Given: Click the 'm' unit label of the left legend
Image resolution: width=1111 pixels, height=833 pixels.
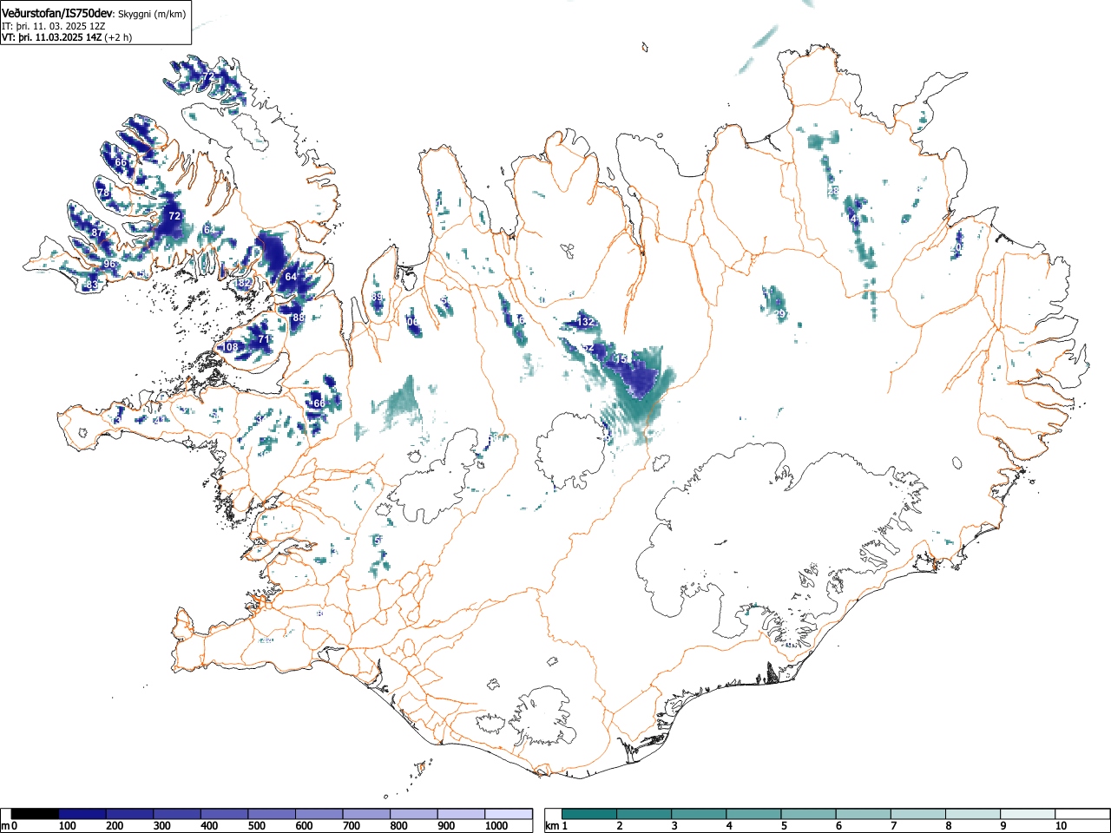Looking at the screenshot, I should click(x=6, y=826).
